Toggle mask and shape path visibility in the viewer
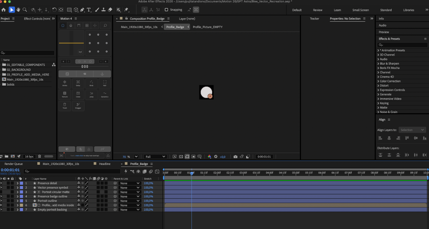 pos(187,156)
